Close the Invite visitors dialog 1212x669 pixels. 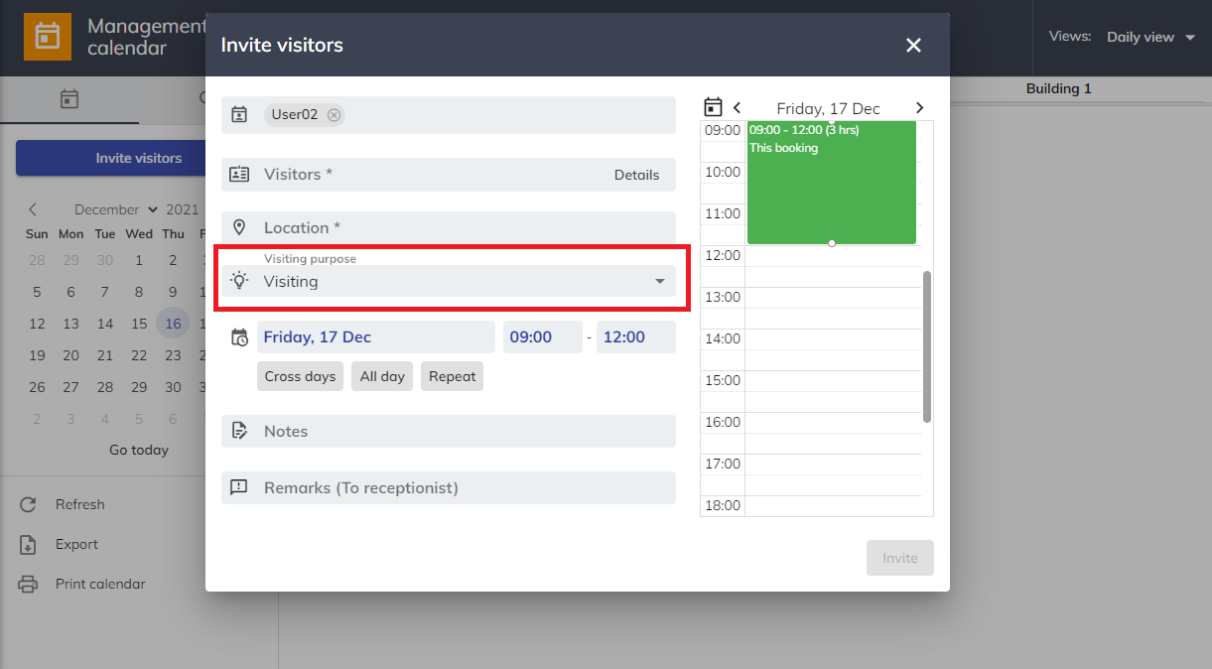[913, 46]
